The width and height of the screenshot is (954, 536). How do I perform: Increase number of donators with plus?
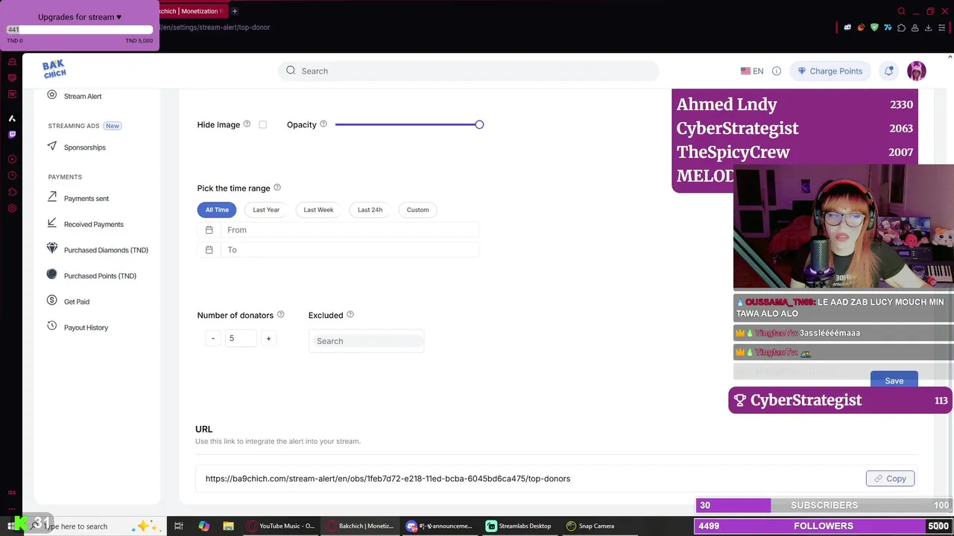[268, 339]
